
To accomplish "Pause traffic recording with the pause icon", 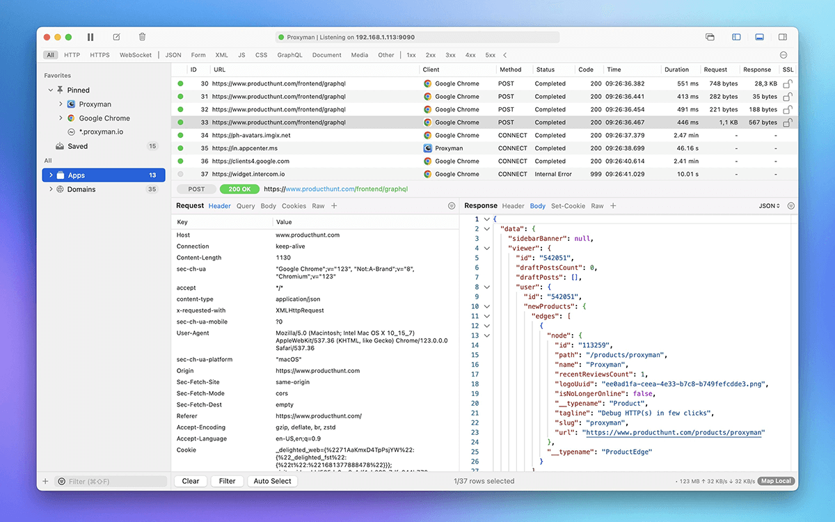I will (90, 37).
